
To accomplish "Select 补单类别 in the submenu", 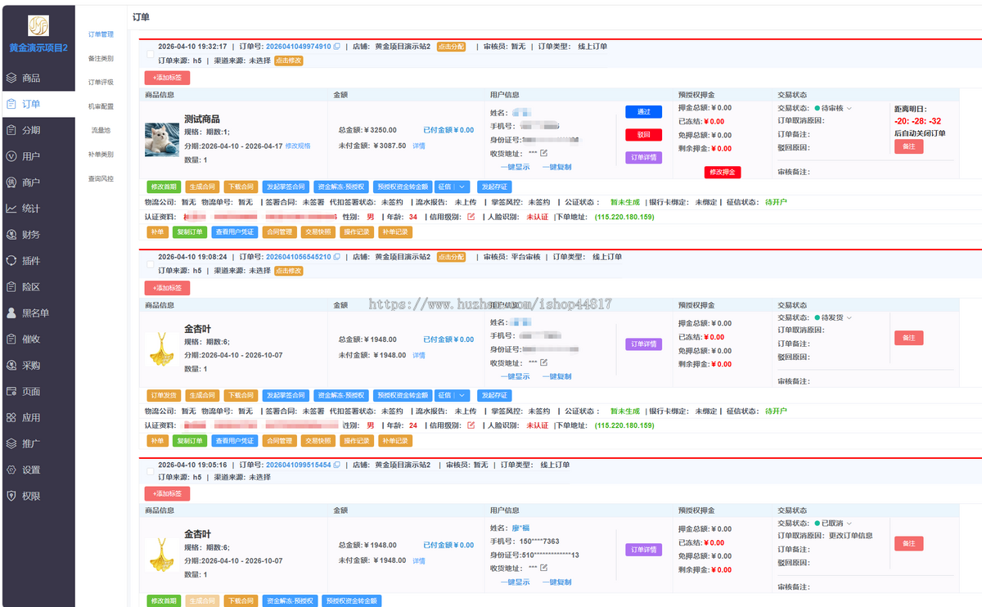I will pos(101,154).
